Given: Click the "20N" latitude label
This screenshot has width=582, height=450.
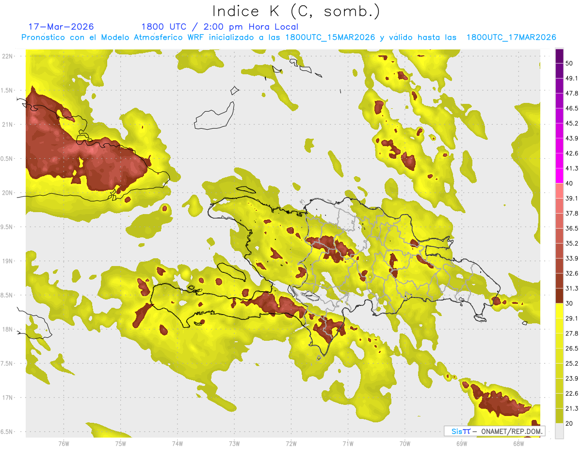Looking at the screenshot, I should click(x=7, y=193).
